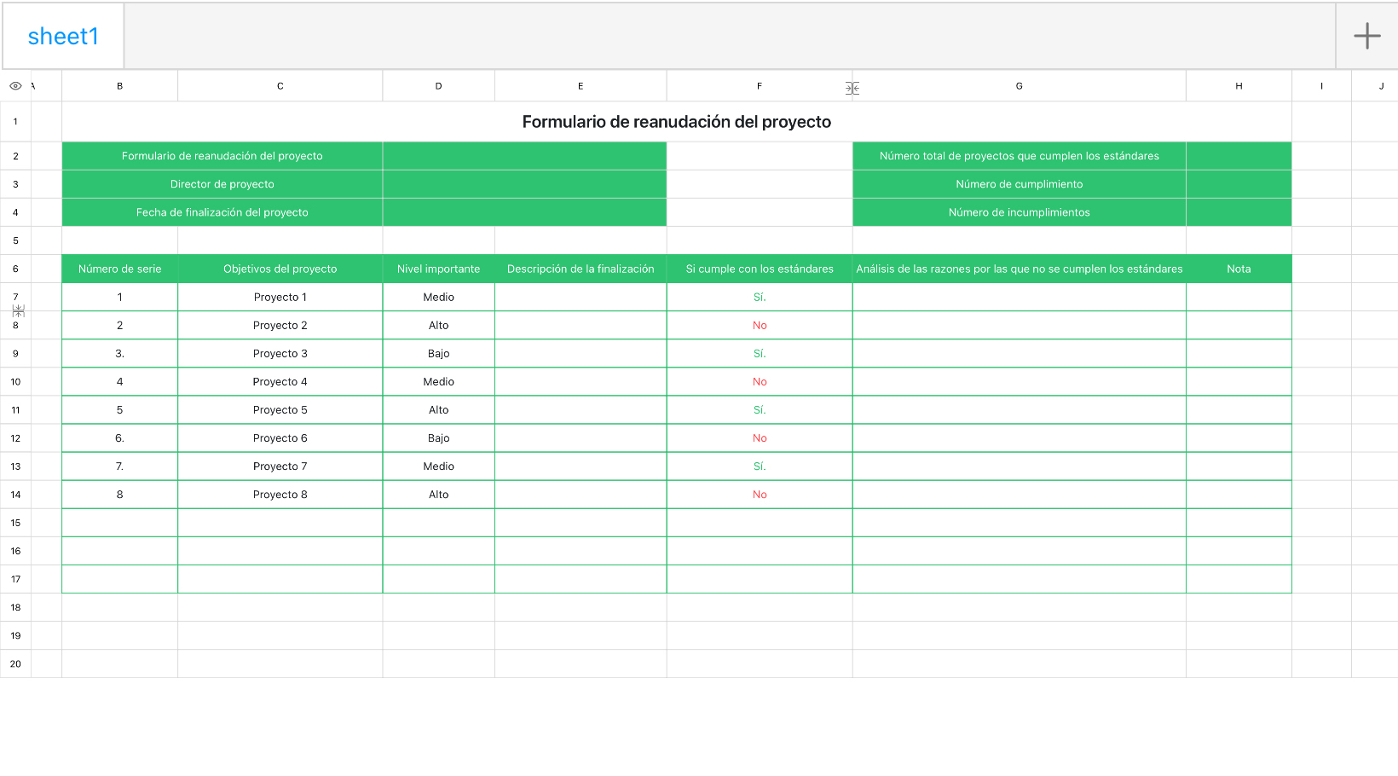Click empty value cell beside 'Número de cumplimiento'
Viewport: 1398px width, 776px height.
1239,184
